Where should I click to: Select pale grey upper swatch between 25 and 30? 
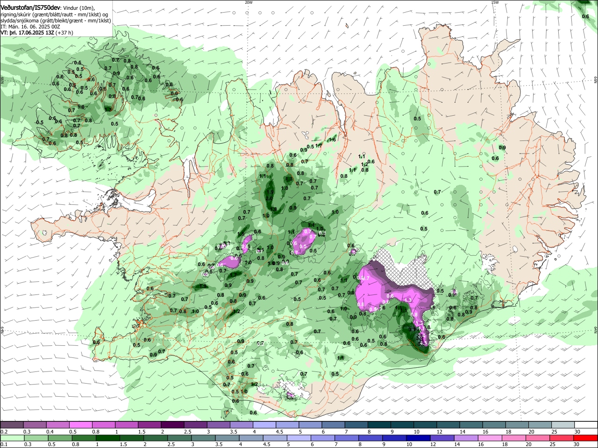pos(563,425)
